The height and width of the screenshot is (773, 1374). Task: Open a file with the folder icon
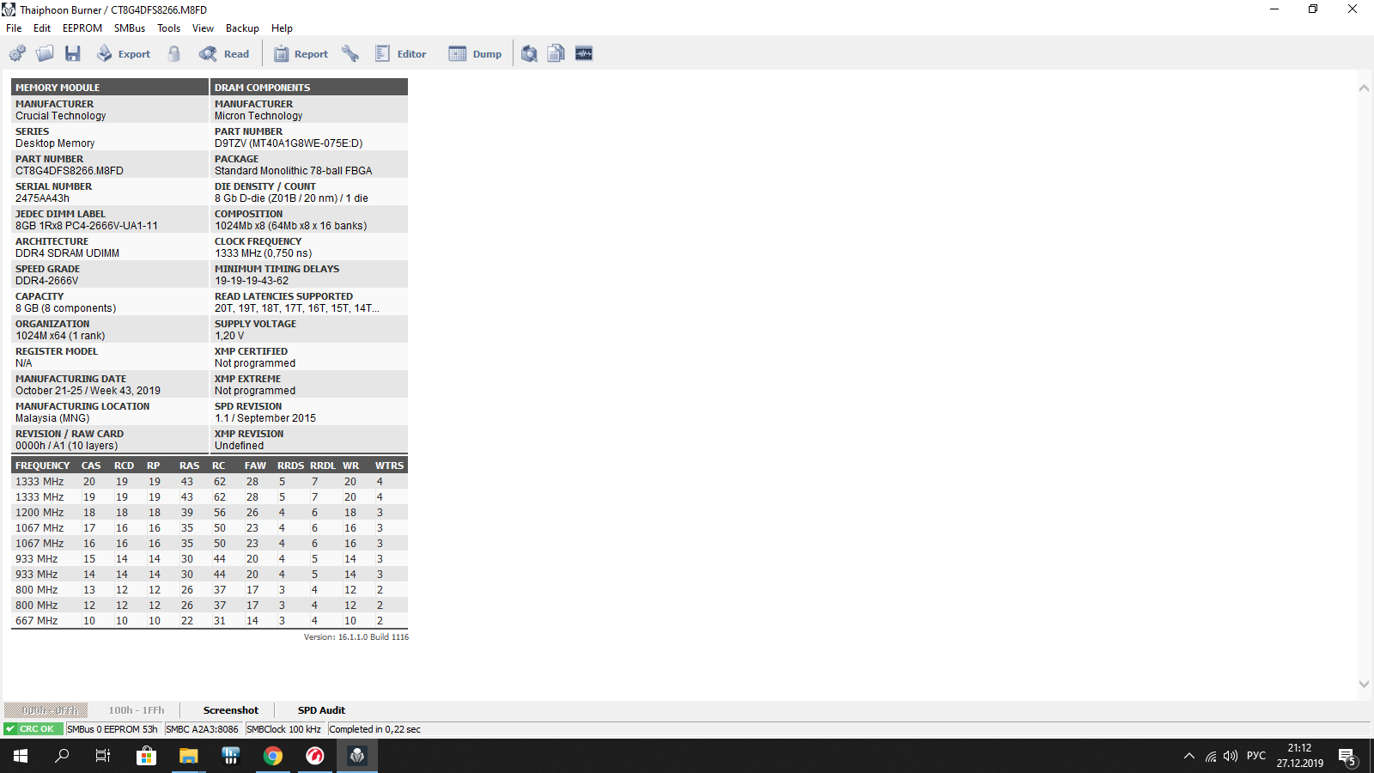[x=45, y=54]
